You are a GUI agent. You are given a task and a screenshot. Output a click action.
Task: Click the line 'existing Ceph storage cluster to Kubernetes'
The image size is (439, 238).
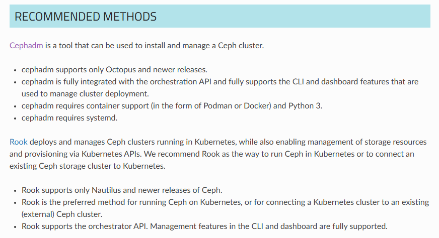click(x=88, y=166)
